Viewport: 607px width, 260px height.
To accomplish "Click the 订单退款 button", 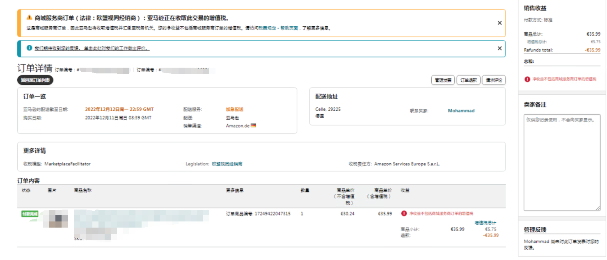I will (x=468, y=80).
